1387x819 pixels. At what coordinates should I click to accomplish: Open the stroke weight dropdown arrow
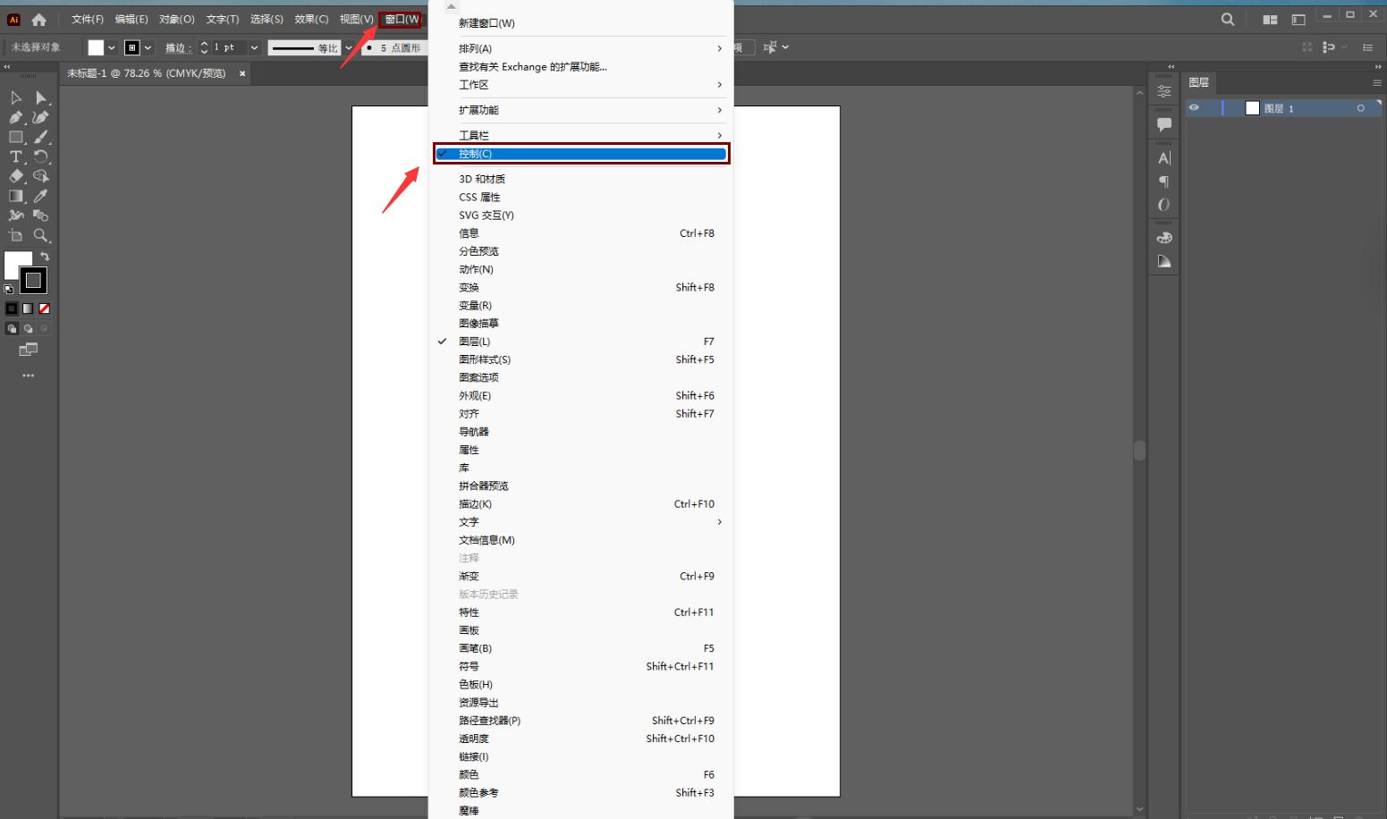point(255,47)
